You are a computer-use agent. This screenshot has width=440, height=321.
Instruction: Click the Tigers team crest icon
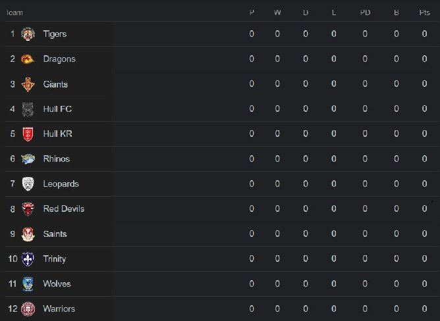tap(28, 34)
